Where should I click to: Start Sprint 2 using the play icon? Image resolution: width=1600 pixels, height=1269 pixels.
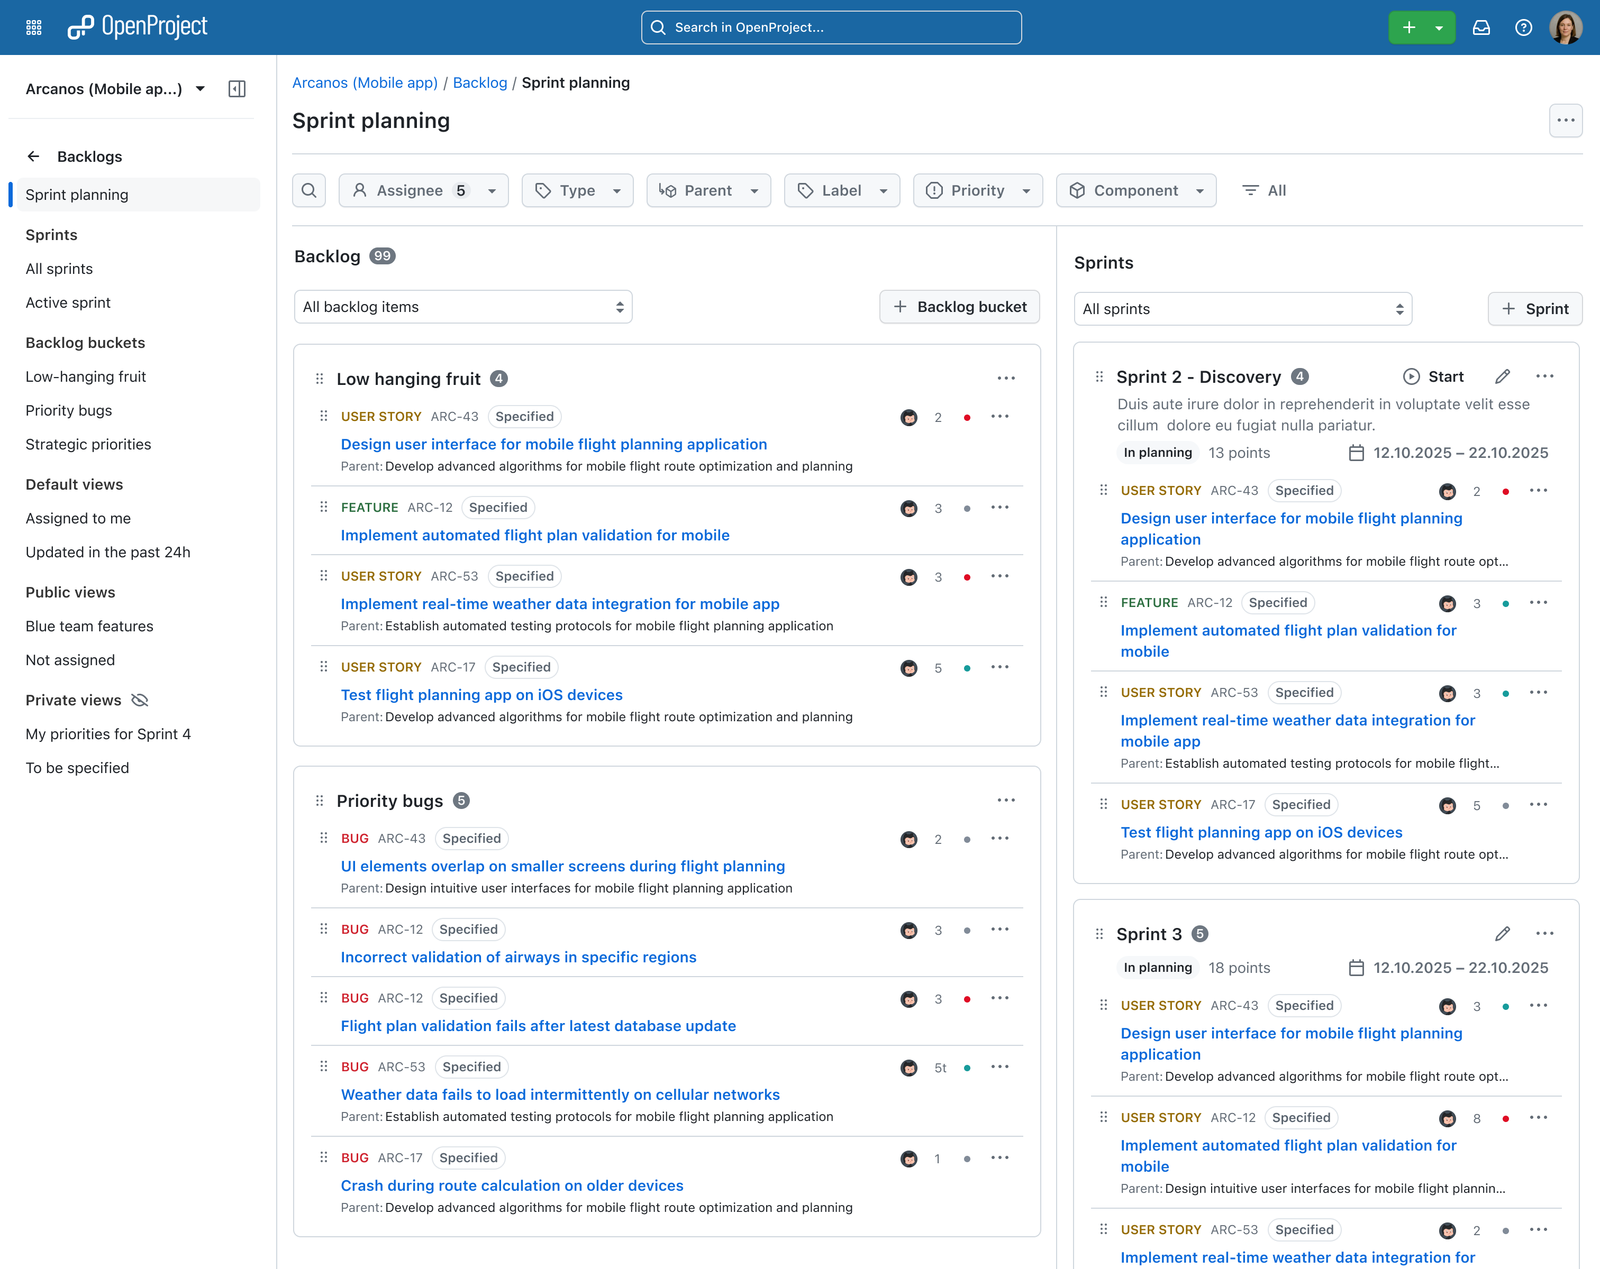pos(1432,376)
